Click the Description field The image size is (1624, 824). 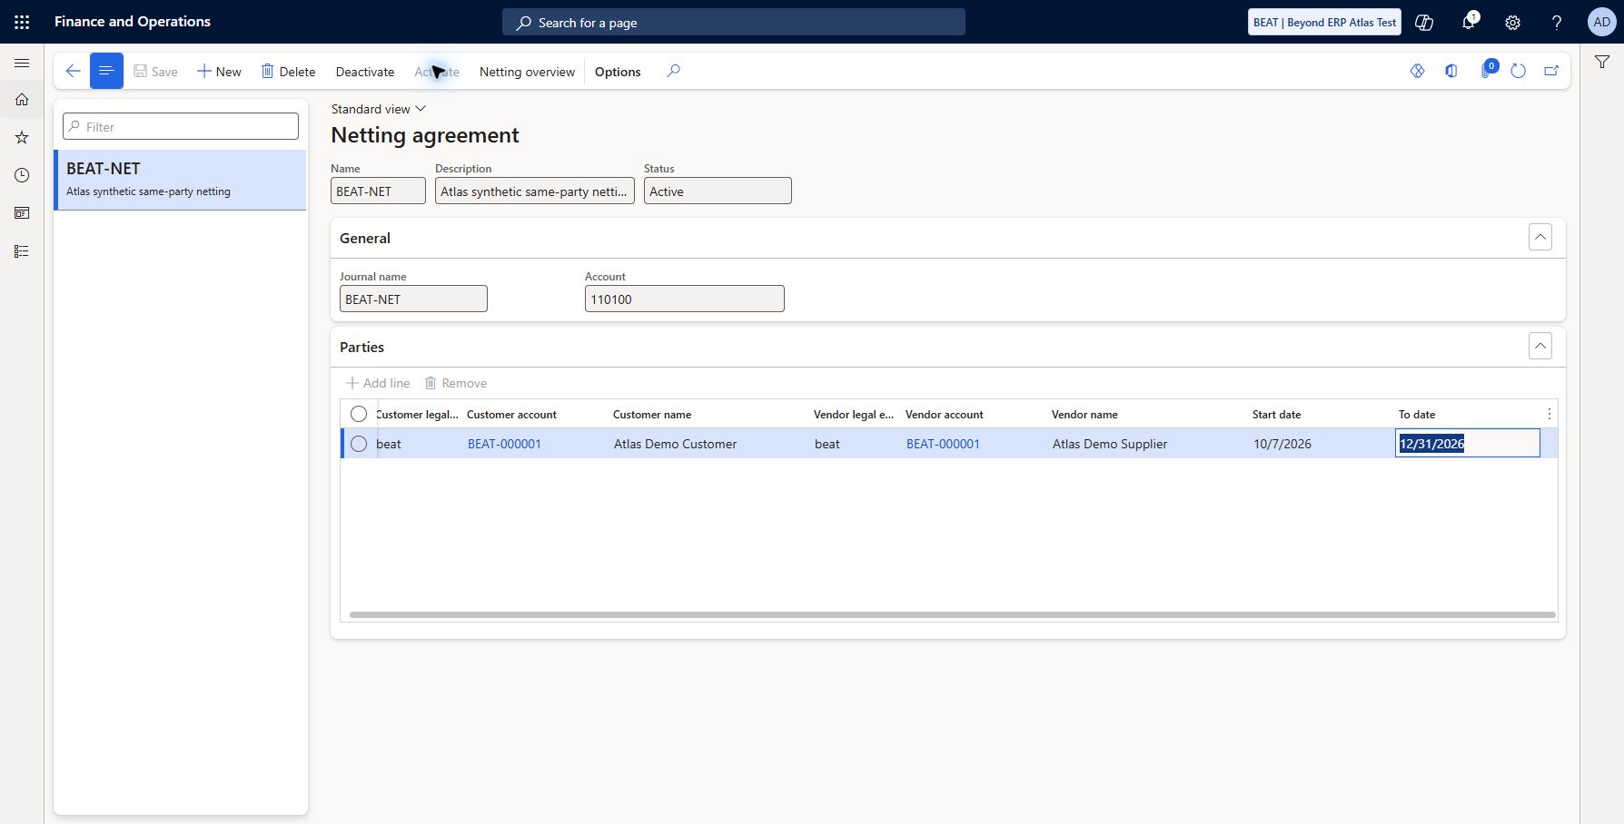[x=535, y=191]
